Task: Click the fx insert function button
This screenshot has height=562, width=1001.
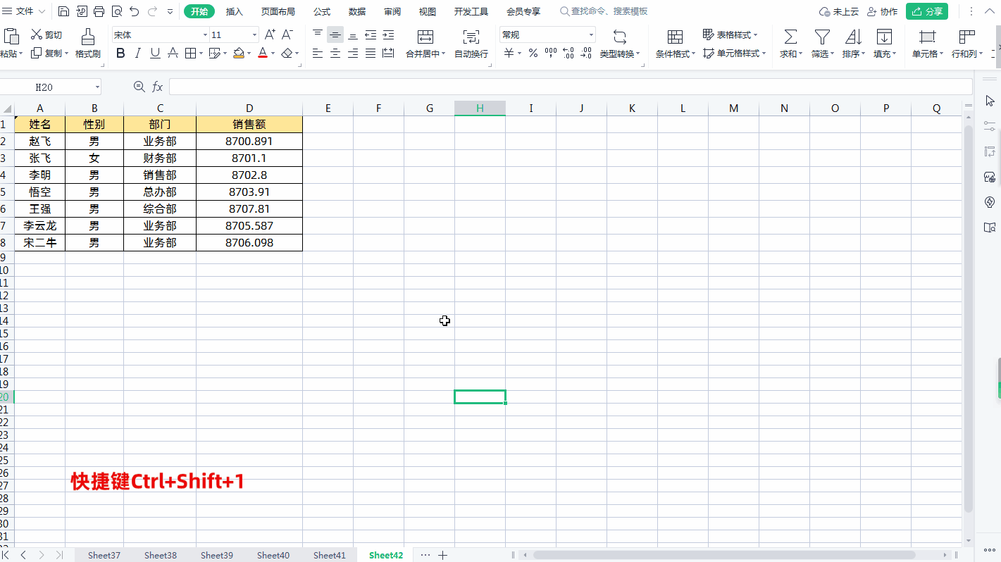Action: click(158, 87)
